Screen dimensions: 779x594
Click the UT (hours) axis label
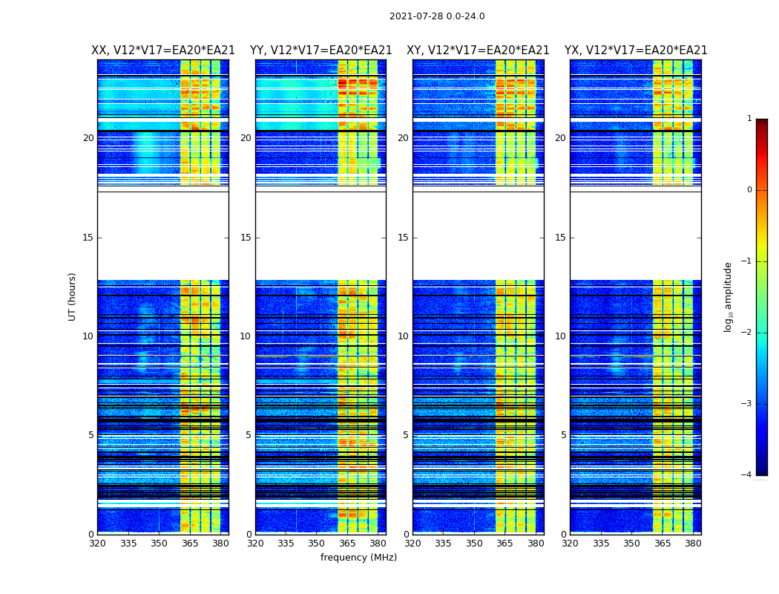tap(72, 297)
